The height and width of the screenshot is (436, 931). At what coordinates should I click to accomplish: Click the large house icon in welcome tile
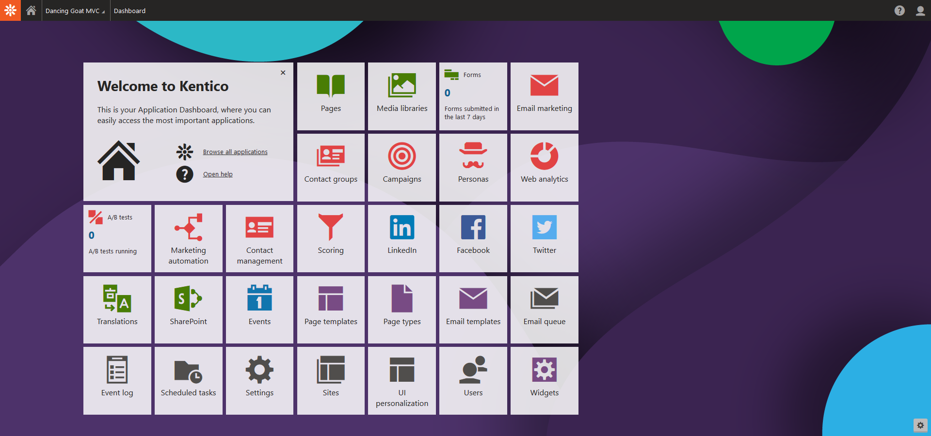click(x=119, y=160)
